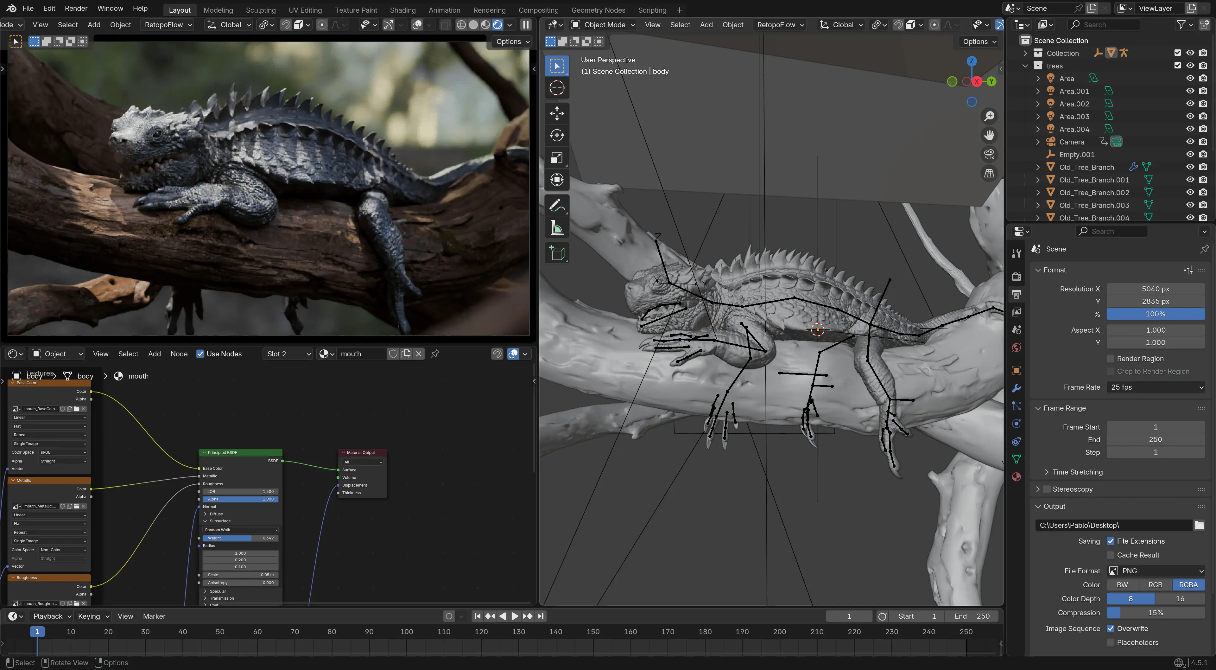Open the Frame Rate 25 fps dropdown

(x=1155, y=387)
